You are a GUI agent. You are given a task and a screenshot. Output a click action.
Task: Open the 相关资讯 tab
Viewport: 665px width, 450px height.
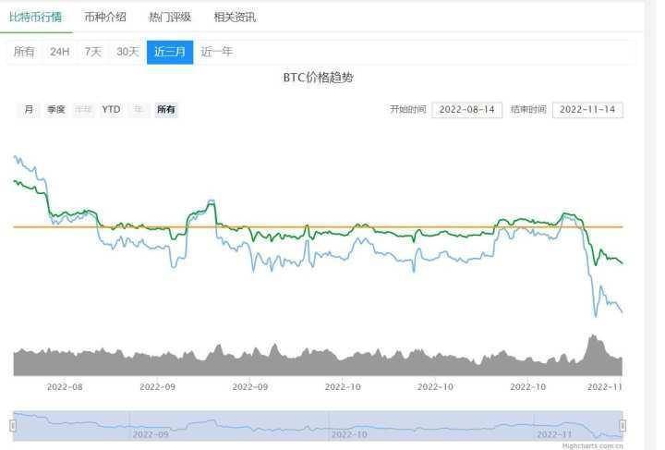click(235, 17)
